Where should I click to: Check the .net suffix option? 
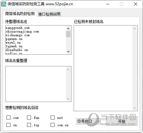pyautogui.click(x=52, y=118)
